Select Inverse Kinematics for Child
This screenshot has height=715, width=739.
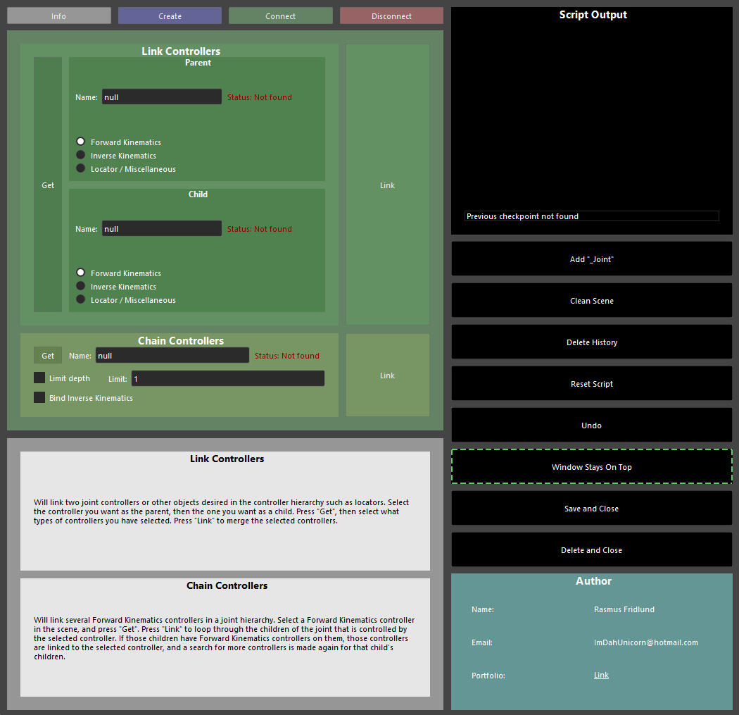pyautogui.click(x=81, y=286)
